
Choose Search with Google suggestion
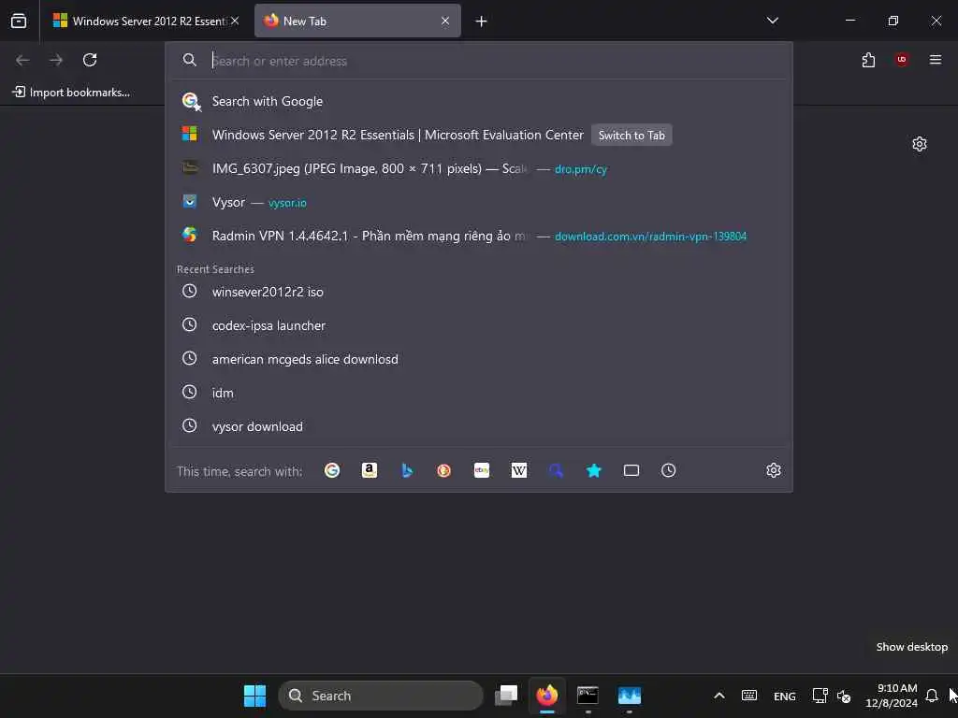coord(479,101)
